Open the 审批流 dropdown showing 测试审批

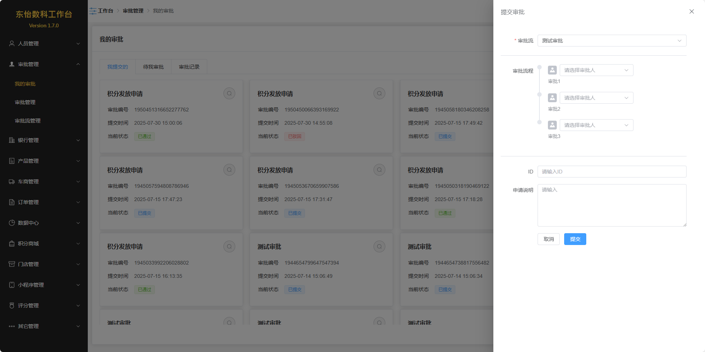pyautogui.click(x=611, y=41)
